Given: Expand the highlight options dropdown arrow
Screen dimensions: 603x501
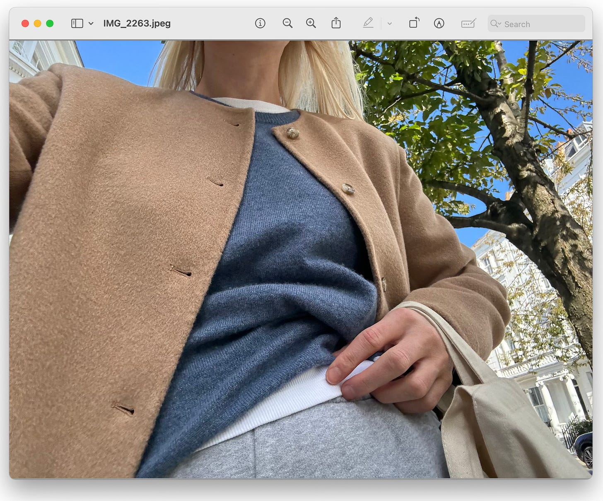Looking at the screenshot, I should (x=389, y=24).
